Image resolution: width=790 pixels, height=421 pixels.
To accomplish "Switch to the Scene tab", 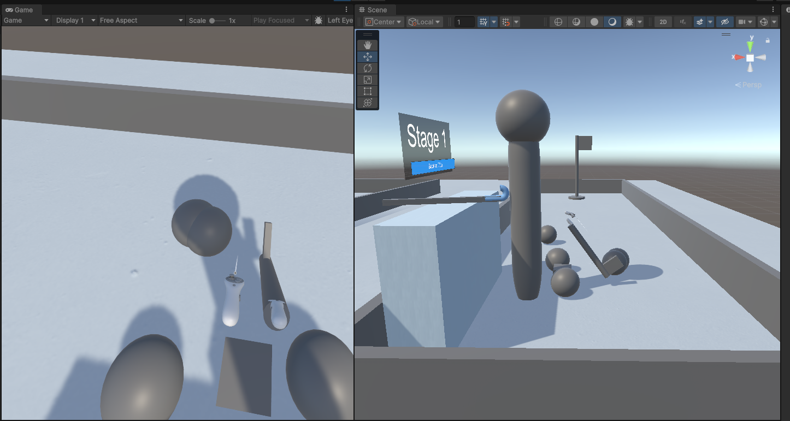I will [x=373, y=10].
